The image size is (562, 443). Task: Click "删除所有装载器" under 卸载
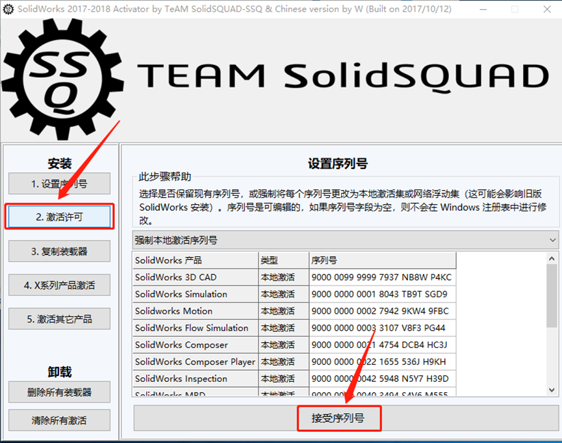(x=59, y=392)
